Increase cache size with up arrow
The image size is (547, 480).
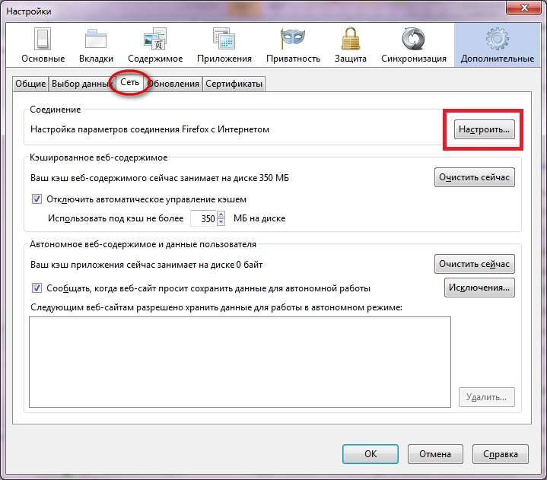[x=221, y=215]
